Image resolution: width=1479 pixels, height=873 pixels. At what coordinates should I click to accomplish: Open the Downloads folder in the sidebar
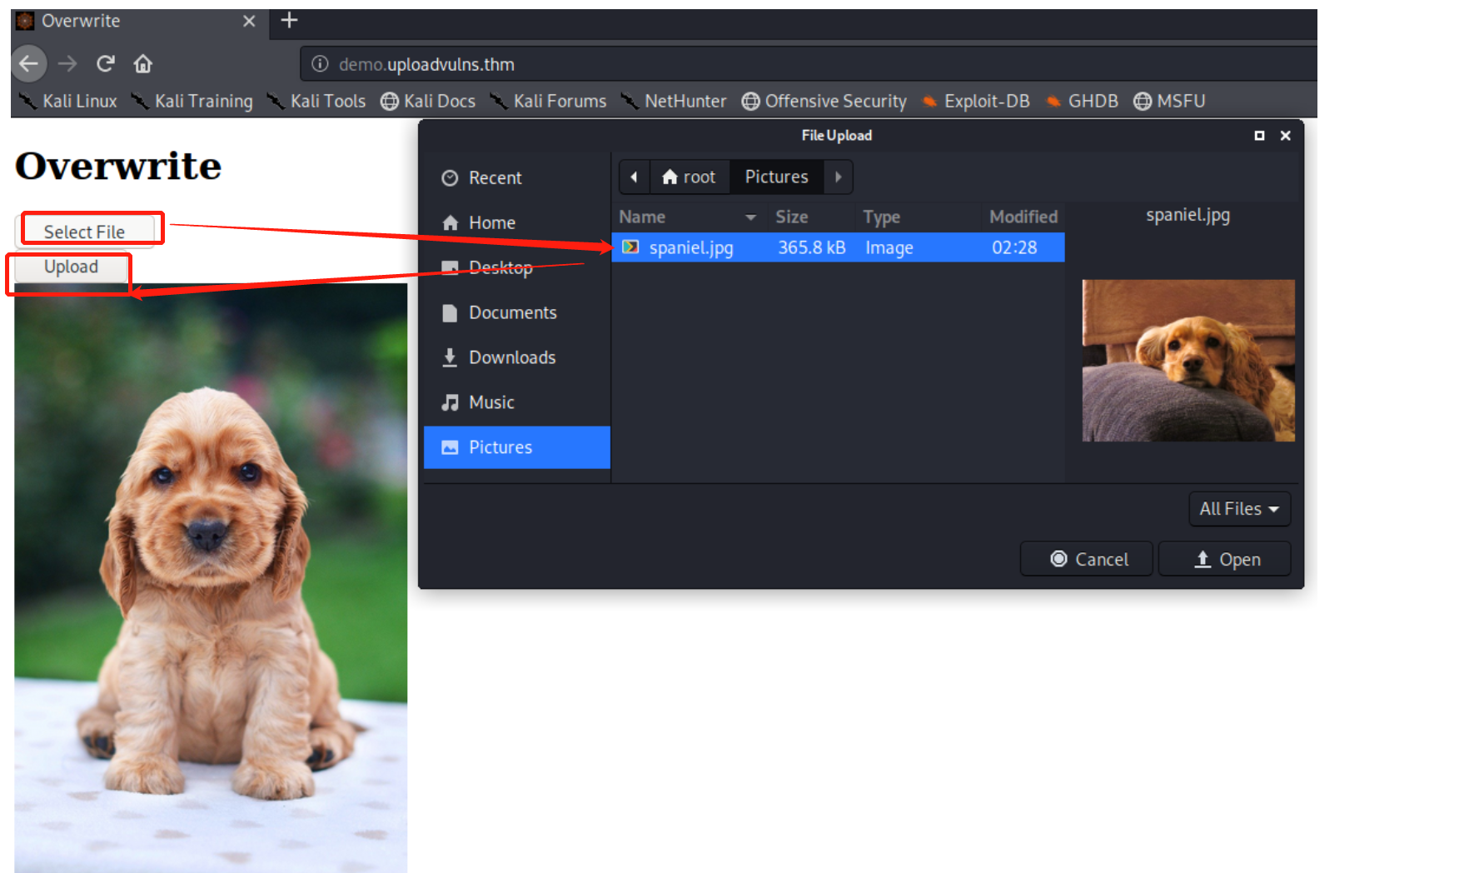pyautogui.click(x=511, y=357)
